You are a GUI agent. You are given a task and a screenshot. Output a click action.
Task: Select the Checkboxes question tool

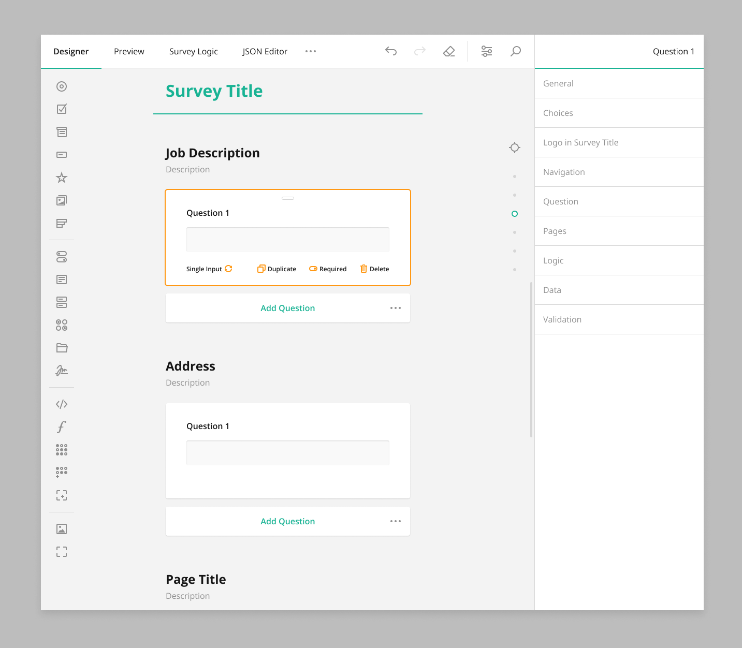tap(61, 109)
